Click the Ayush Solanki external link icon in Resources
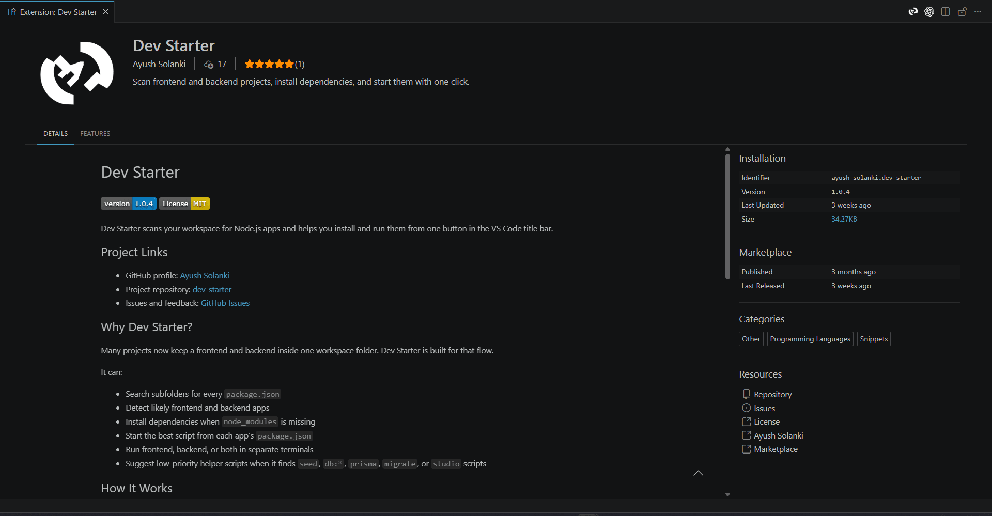This screenshot has width=992, height=516. click(746, 435)
